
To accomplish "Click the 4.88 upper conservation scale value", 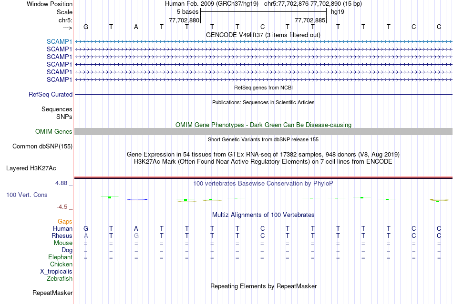I will click(61, 183).
